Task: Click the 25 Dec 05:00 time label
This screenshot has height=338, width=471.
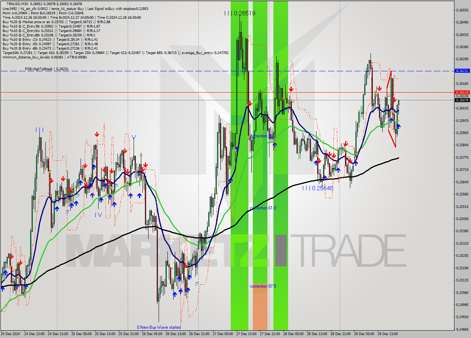Action: pos(82,334)
